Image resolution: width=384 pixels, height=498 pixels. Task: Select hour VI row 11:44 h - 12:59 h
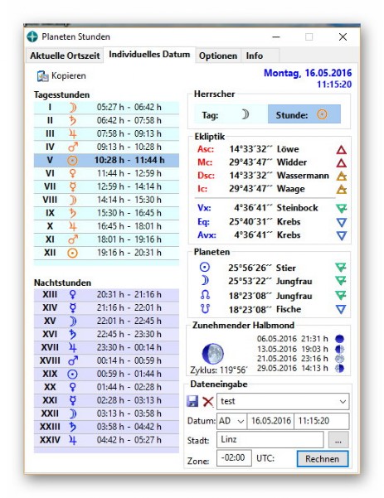pos(106,174)
